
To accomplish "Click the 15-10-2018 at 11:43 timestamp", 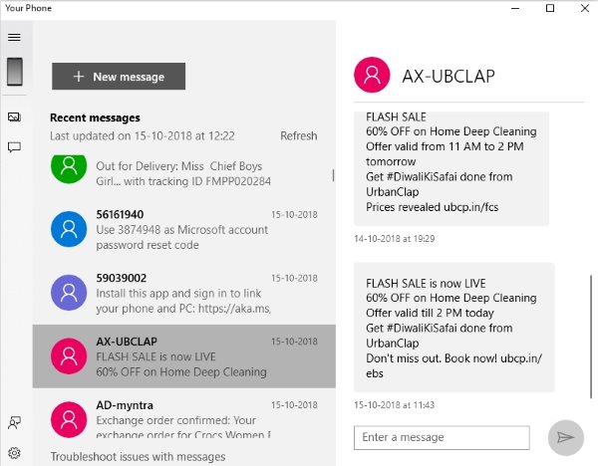I will click(394, 405).
